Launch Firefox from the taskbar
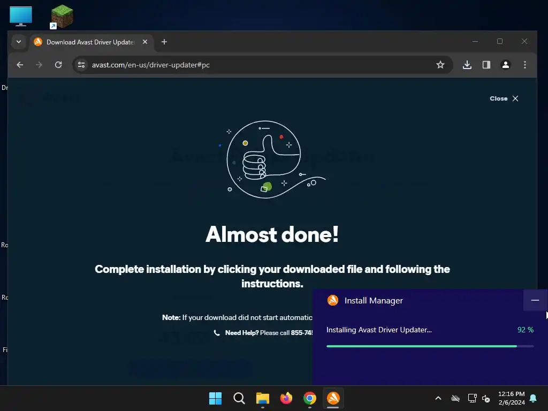 click(x=286, y=398)
